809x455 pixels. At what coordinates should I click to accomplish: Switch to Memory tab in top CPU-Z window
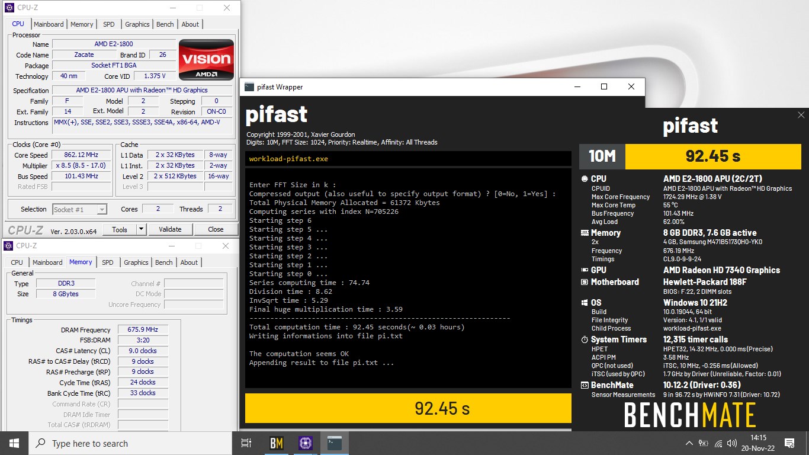82,24
